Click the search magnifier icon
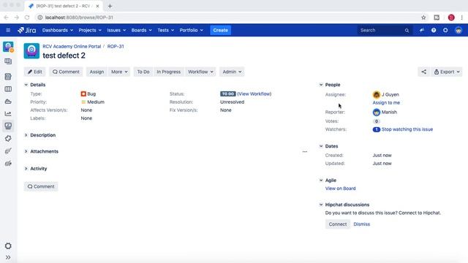468x263 pixels. point(407,31)
